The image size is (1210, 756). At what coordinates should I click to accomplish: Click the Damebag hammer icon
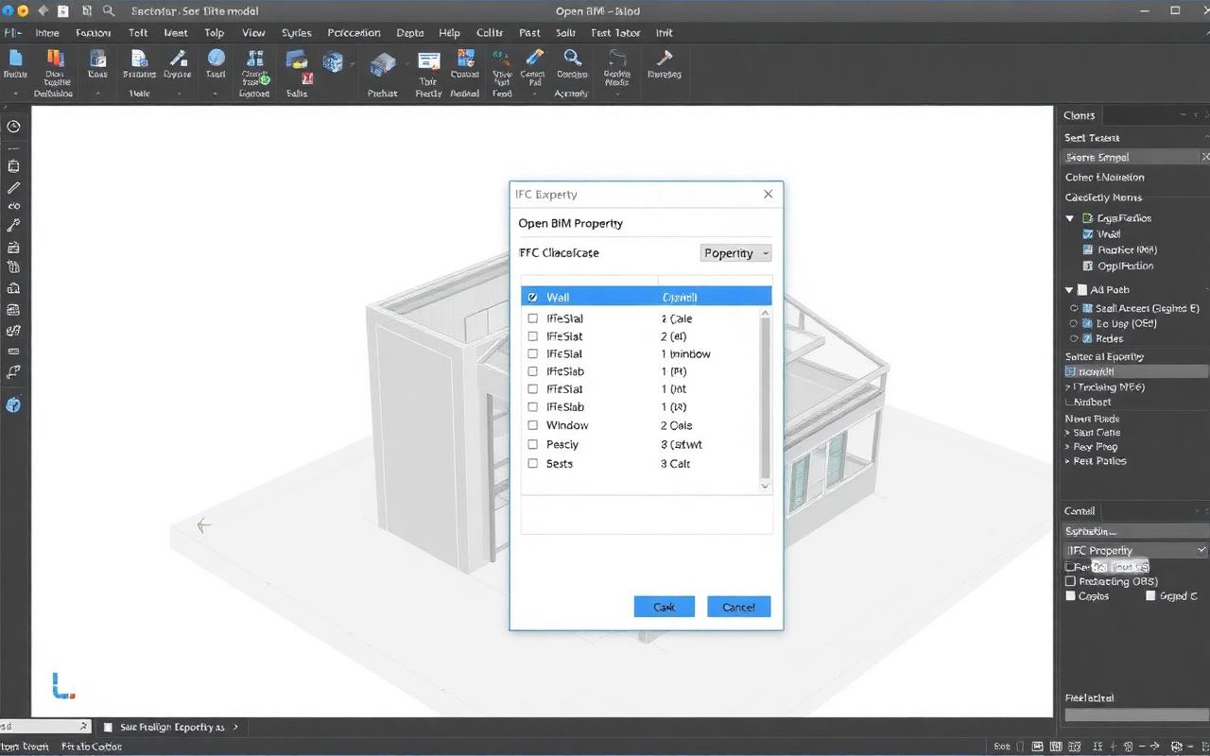[665, 59]
